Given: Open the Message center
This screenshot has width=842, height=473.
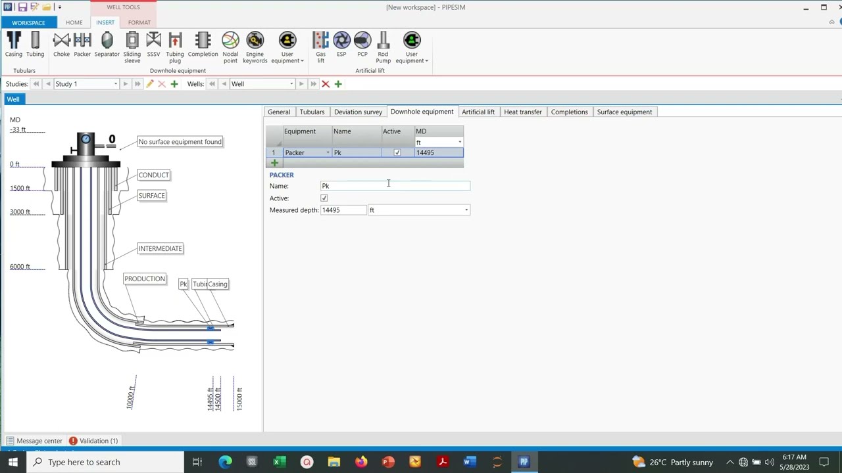Looking at the screenshot, I should [34, 441].
